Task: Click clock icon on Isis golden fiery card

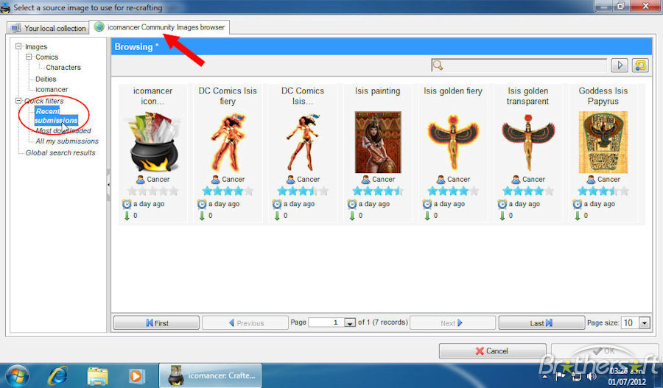Action: point(427,204)
